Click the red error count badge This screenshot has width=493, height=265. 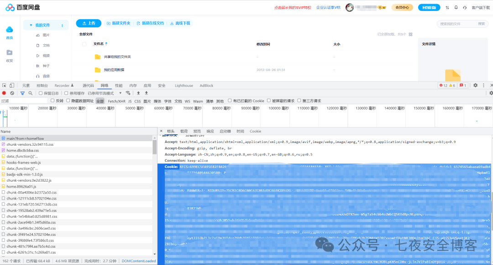[x=443, y=85]
